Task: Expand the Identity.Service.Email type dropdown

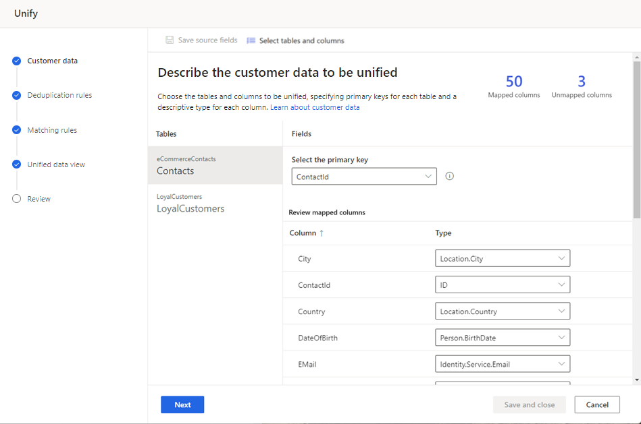Action: click(503, 364)
